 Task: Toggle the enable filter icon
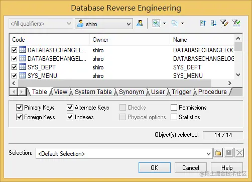tap(236, 23)
